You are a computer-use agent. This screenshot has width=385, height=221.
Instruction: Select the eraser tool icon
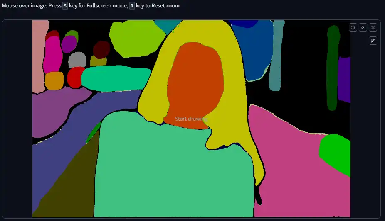point(363,27)
